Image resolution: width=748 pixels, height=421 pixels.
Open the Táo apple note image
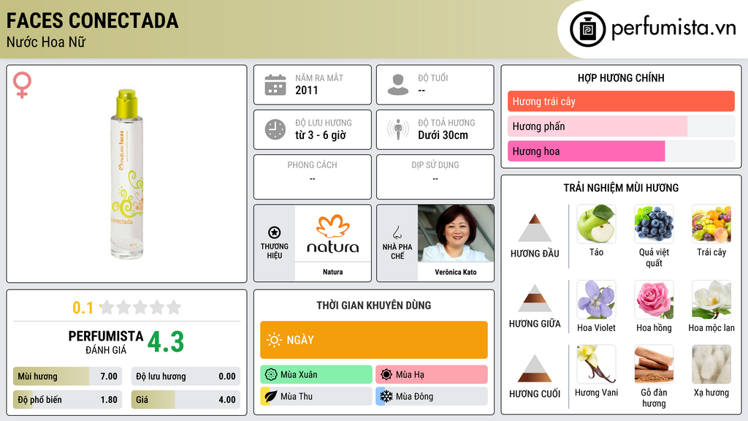click(x=596, y=224)
